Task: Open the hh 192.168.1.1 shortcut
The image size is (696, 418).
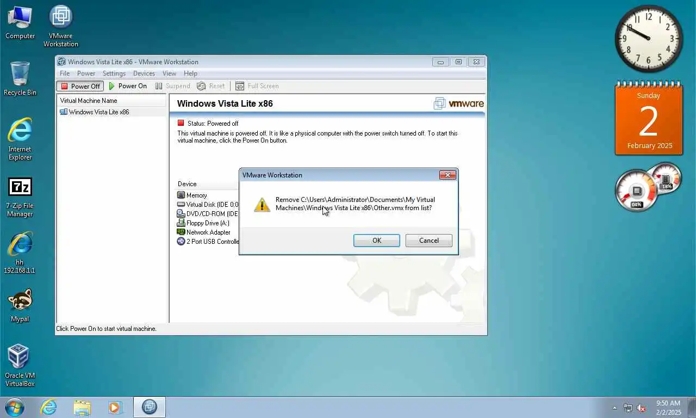Action: (20, 253)
